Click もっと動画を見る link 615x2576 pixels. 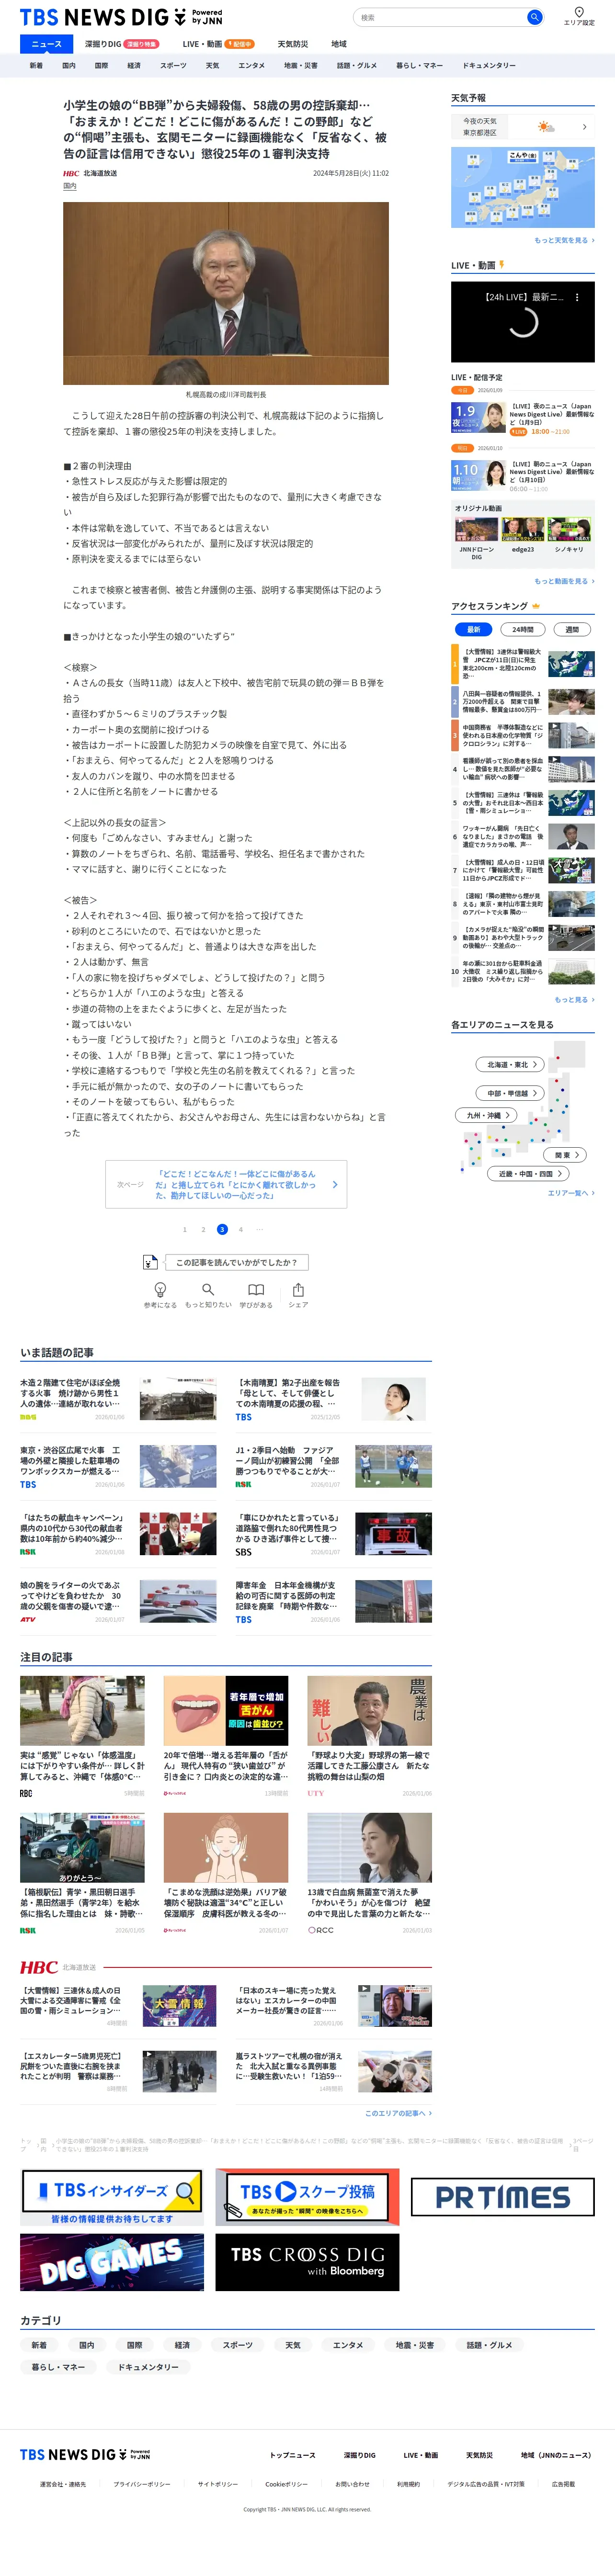click(564, 581)
